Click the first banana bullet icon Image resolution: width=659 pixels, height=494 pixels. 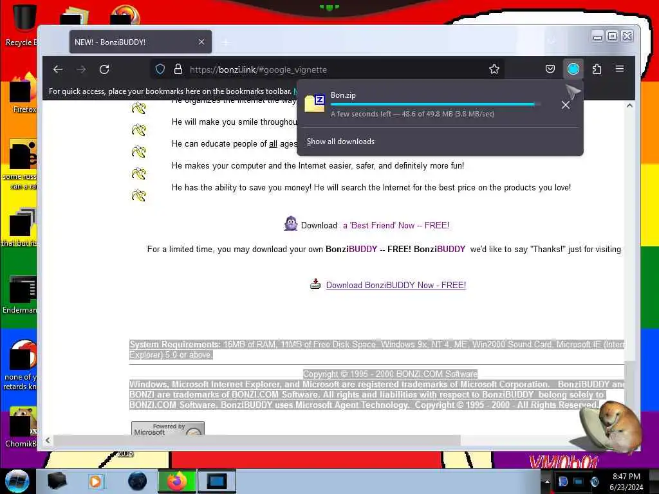[x=139, y=108]
